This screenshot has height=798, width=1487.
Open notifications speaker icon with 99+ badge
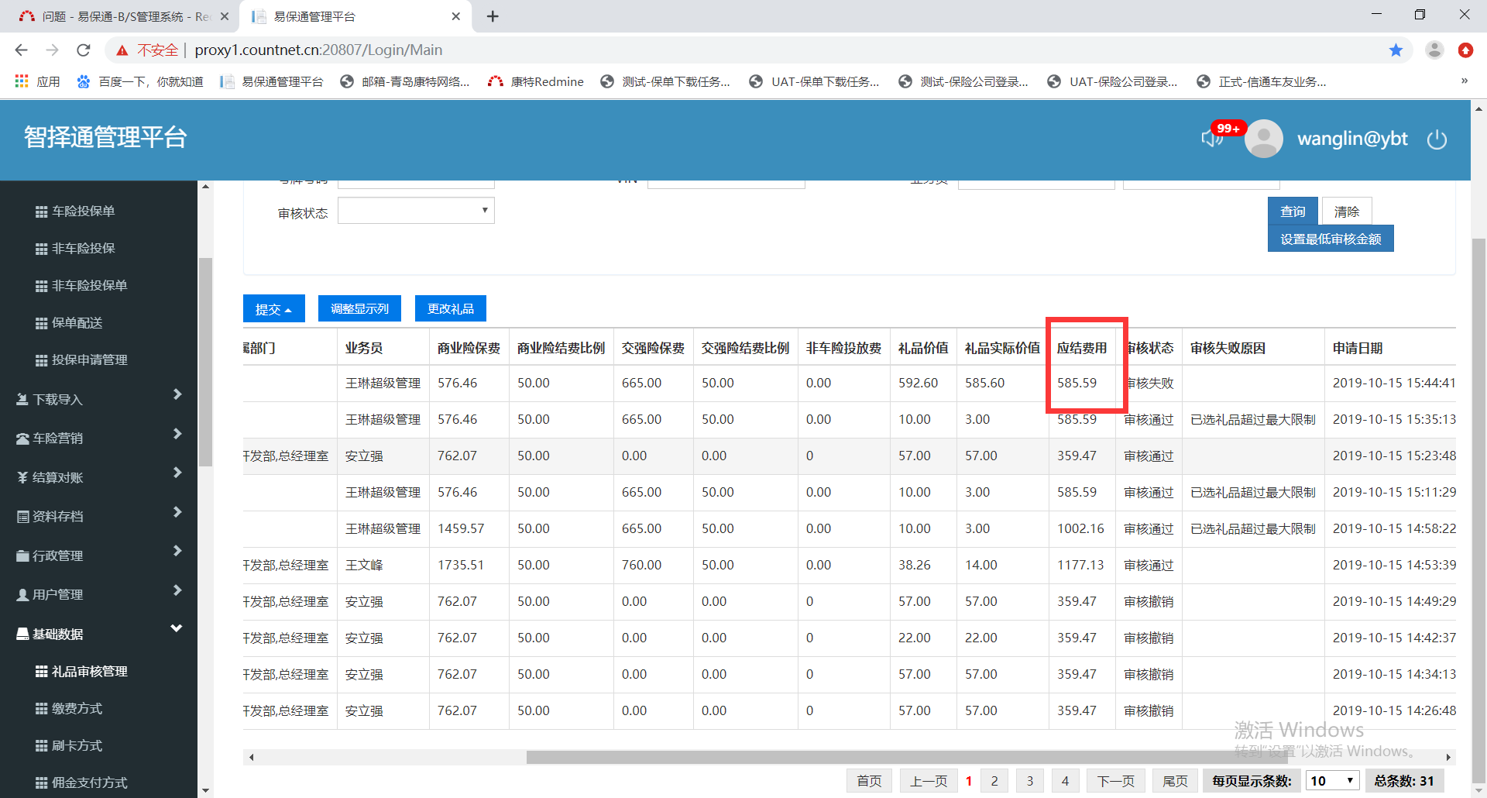(x=1213, y=137)
